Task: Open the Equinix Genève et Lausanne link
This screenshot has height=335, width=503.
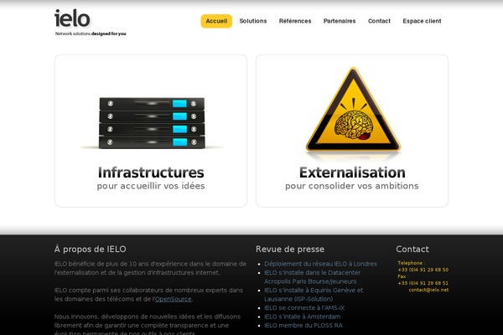Action: coord(314,295)
